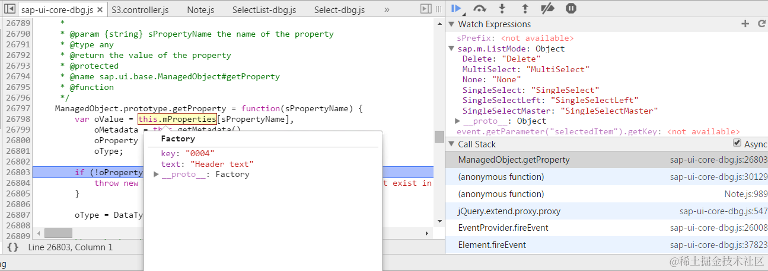Click the Factory title in the hover popup

(178, 139)
